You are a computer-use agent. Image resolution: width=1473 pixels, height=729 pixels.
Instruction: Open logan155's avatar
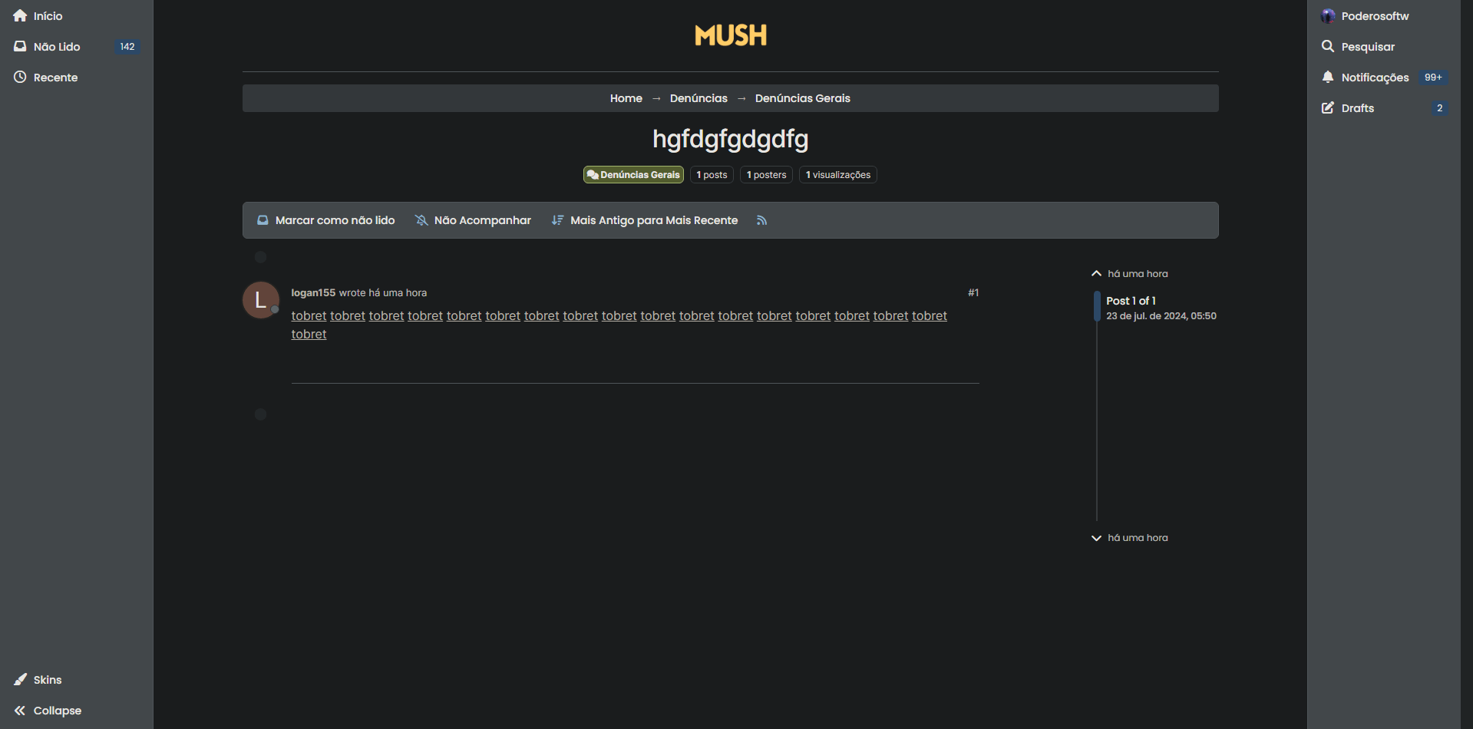point(261,300)
